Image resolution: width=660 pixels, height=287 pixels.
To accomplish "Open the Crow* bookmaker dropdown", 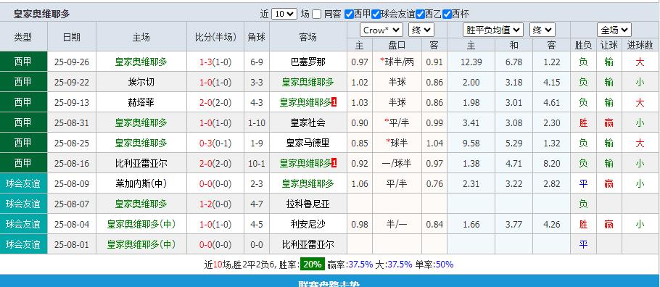I will click(x=381, y=30).
